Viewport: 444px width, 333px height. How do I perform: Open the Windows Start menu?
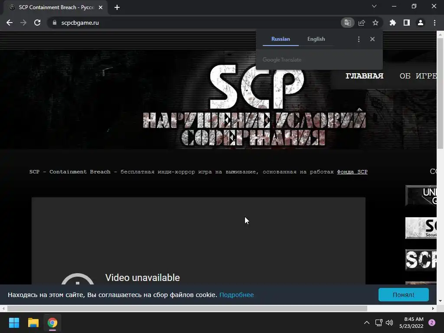click(14, 323)
